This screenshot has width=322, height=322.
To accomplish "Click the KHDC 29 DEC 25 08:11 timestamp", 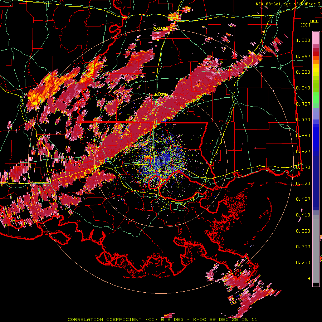I will (x=225, y=319).
